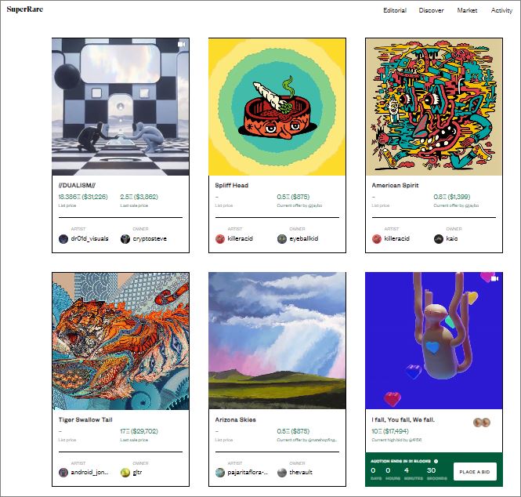This screenshot has height=497, width=521.
Task: Open the Discover menu item
Action: coord(431,10)
